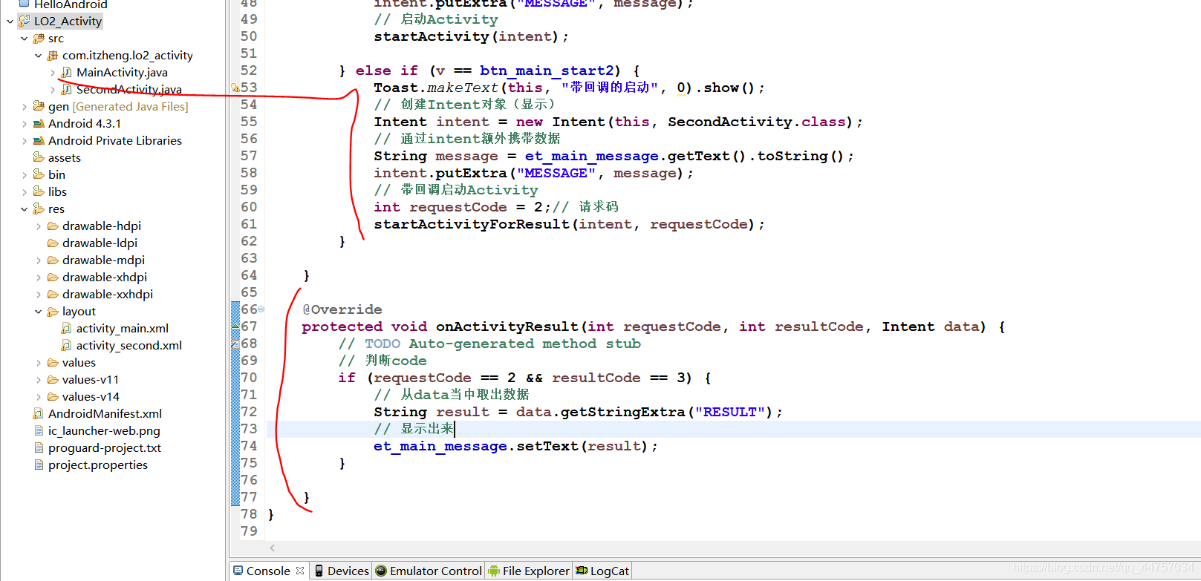1201x581 pixels.
Task: Expand the MainActivity.java node
Action: (x=53, y=72)
